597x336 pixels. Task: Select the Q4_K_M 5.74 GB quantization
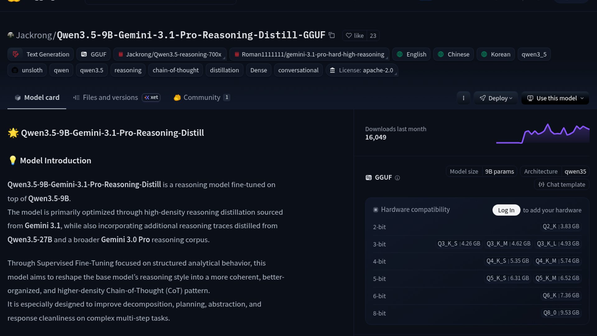pyautogui.click(x=557, y=261)
